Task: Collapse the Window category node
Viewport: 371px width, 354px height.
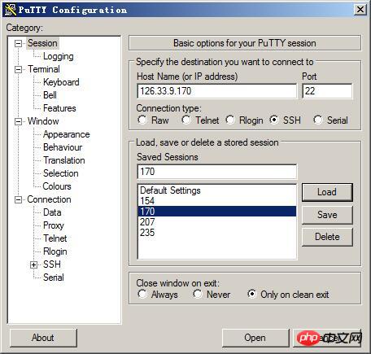Action: (18, 121)
